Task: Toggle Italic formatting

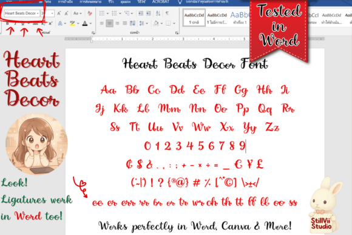Action: [15, 23]
